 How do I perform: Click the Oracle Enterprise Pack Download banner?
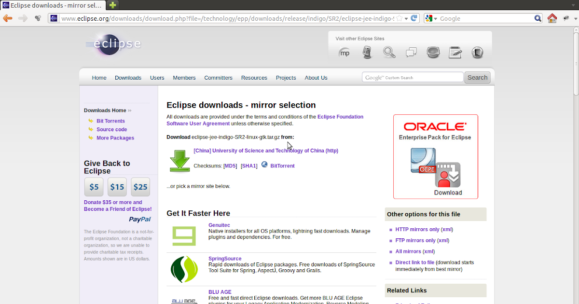pos(436,156)
